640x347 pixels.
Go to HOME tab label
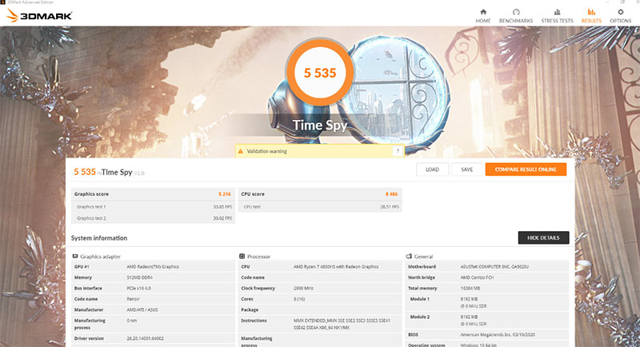[483, 21]
